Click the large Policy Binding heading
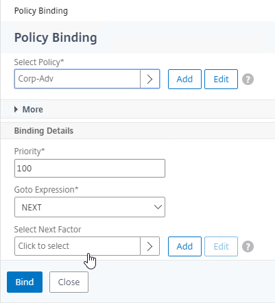The height and width of the screenshot is (303, 275). pyautogui.click(x=56, y=38)
